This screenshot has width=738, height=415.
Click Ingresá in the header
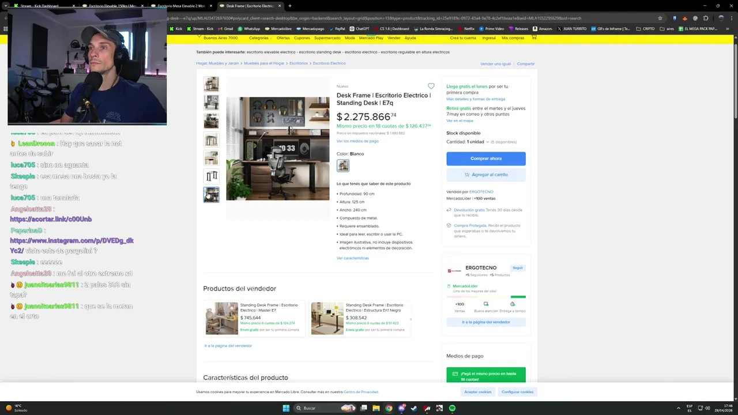pyautogui.click(x=489, y=38)
